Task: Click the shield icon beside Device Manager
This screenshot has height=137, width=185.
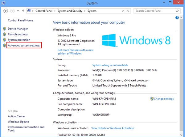Action: (5, 29)
